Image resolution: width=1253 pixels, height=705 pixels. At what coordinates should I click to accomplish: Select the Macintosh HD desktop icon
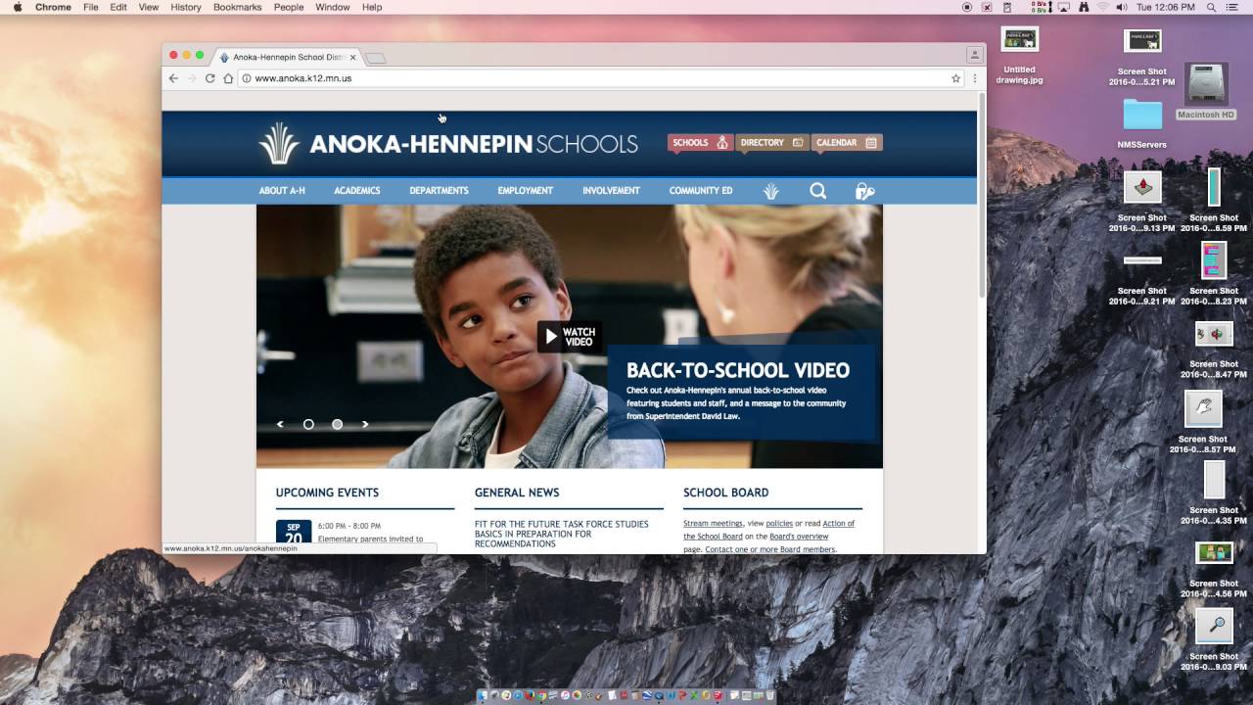point(1205,91)
